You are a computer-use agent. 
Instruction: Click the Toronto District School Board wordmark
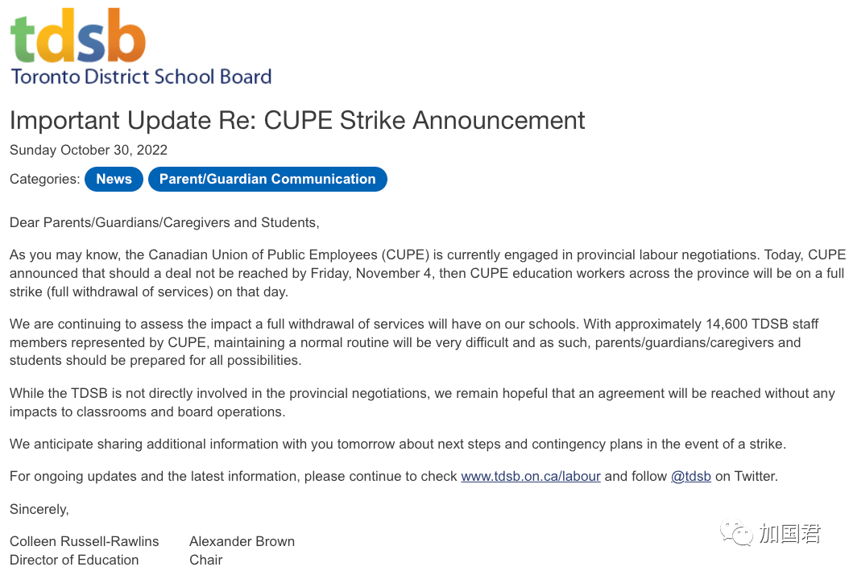141,77
